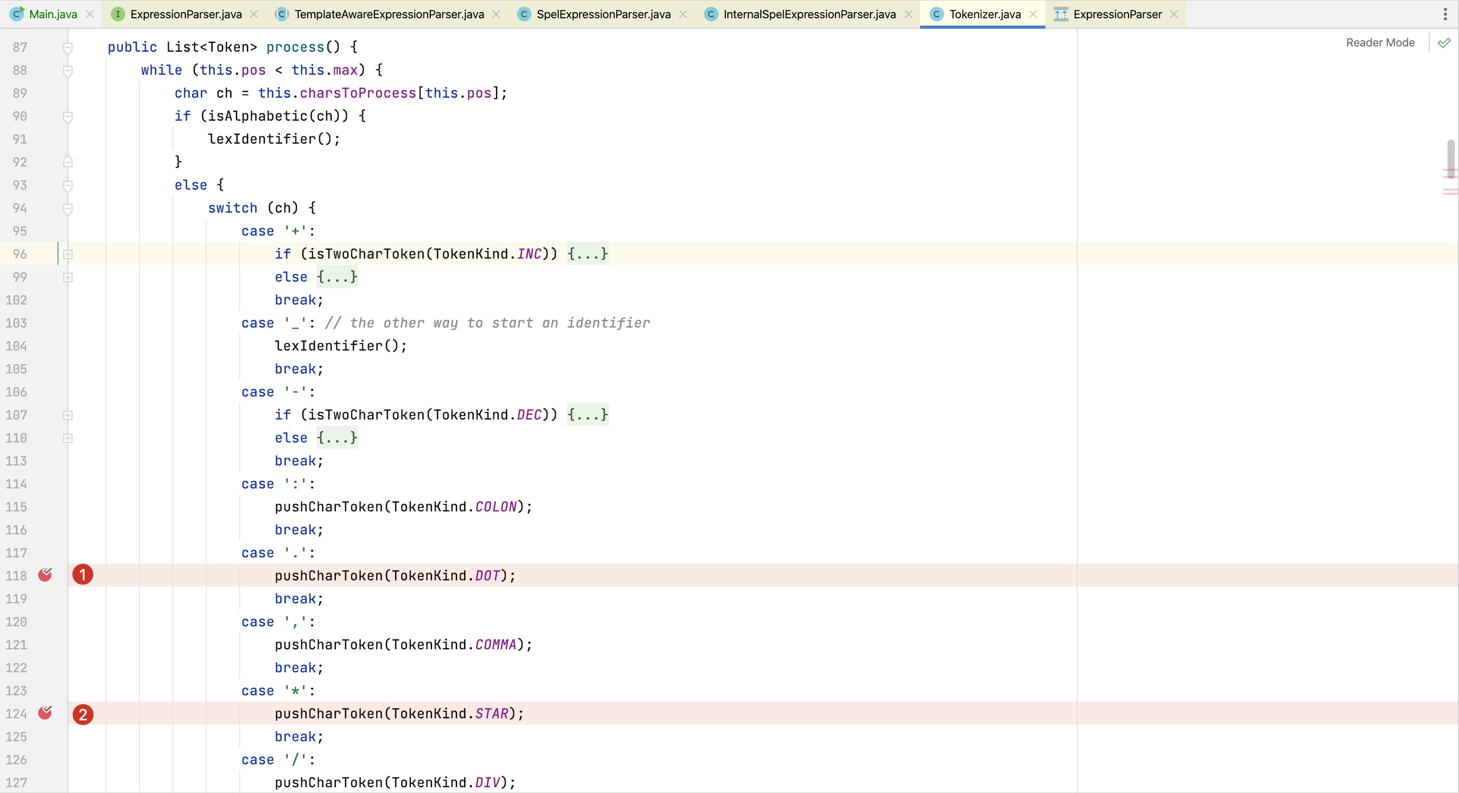Click isAlphabetic call on line 90
Image resolution: width=1459 pixels, height=793 pixels.
258,116
